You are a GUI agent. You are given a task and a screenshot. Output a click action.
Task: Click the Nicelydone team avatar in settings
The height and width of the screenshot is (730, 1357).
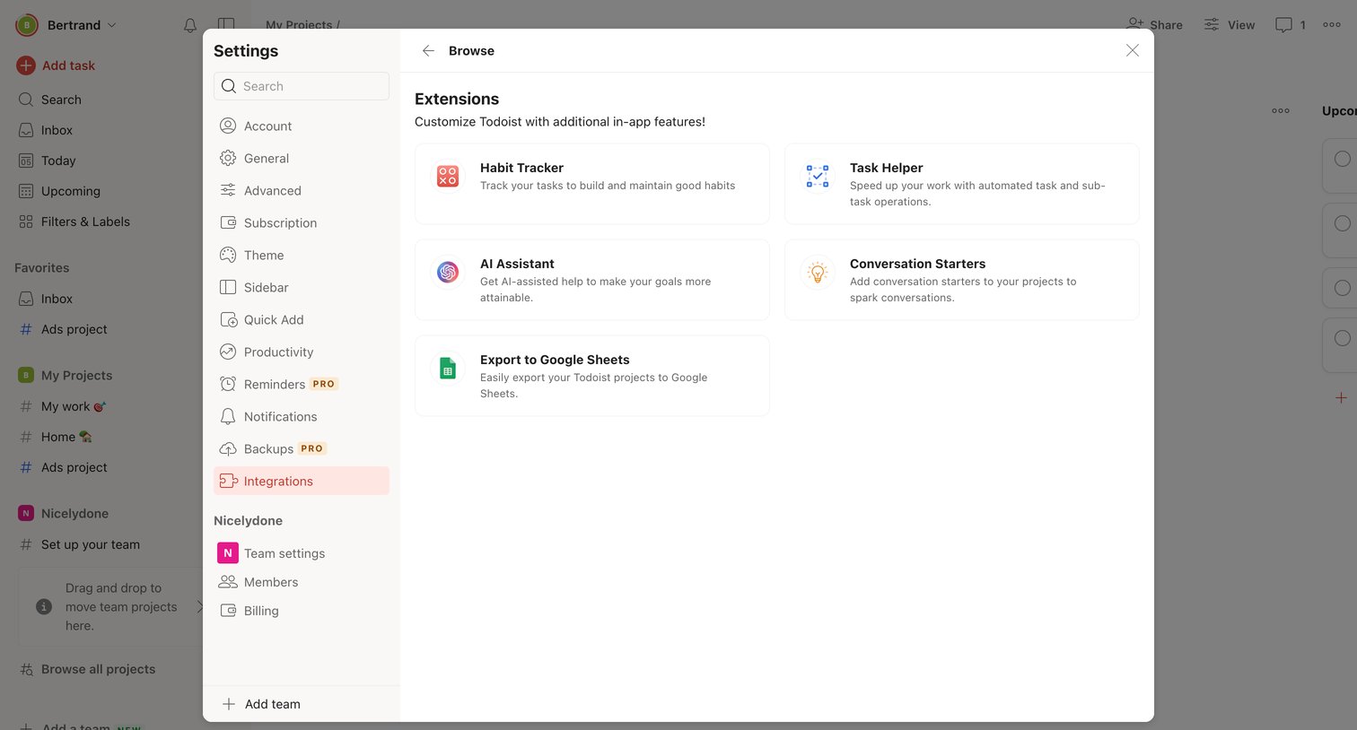click(x=228, y=553)
